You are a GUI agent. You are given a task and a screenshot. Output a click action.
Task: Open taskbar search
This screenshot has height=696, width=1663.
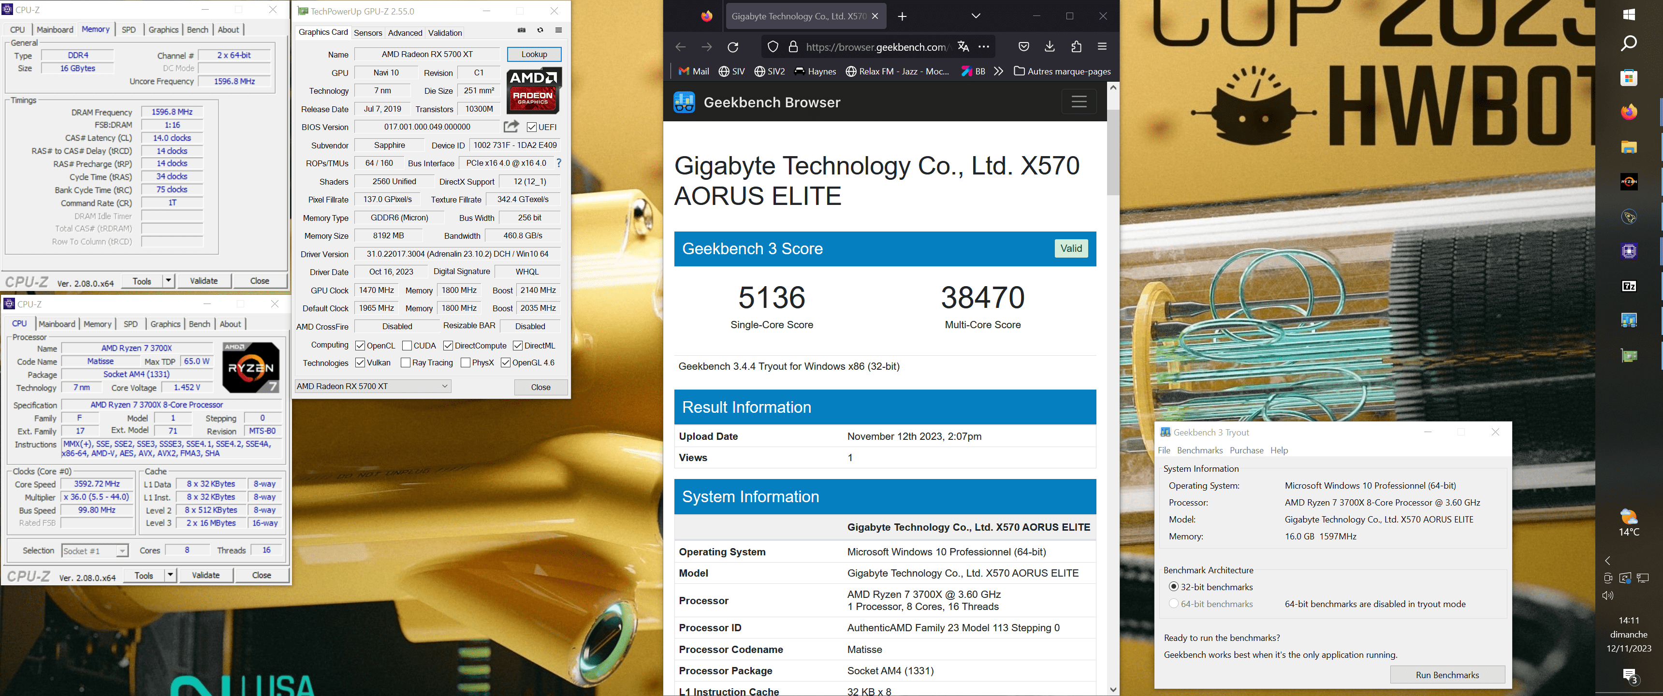(1628, 43)
